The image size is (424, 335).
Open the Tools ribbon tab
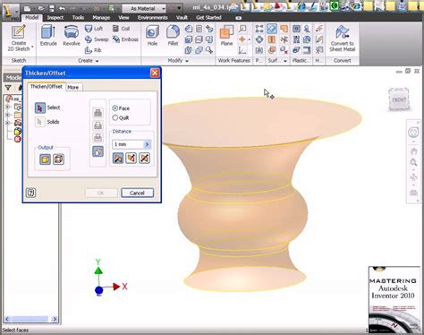(x=78, y=18)
